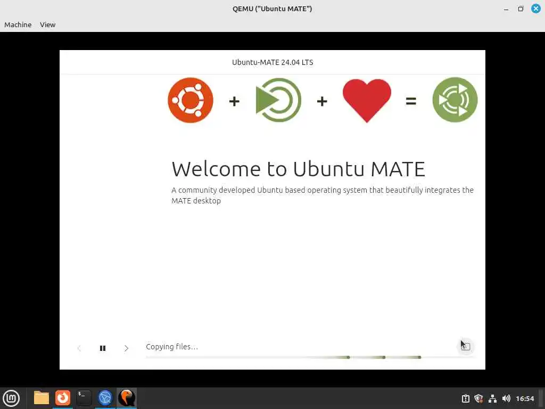The width and height of the screenshot is (545, 409).
Task: Go to the previous installer slide
Action: click(x=79, y=348)
